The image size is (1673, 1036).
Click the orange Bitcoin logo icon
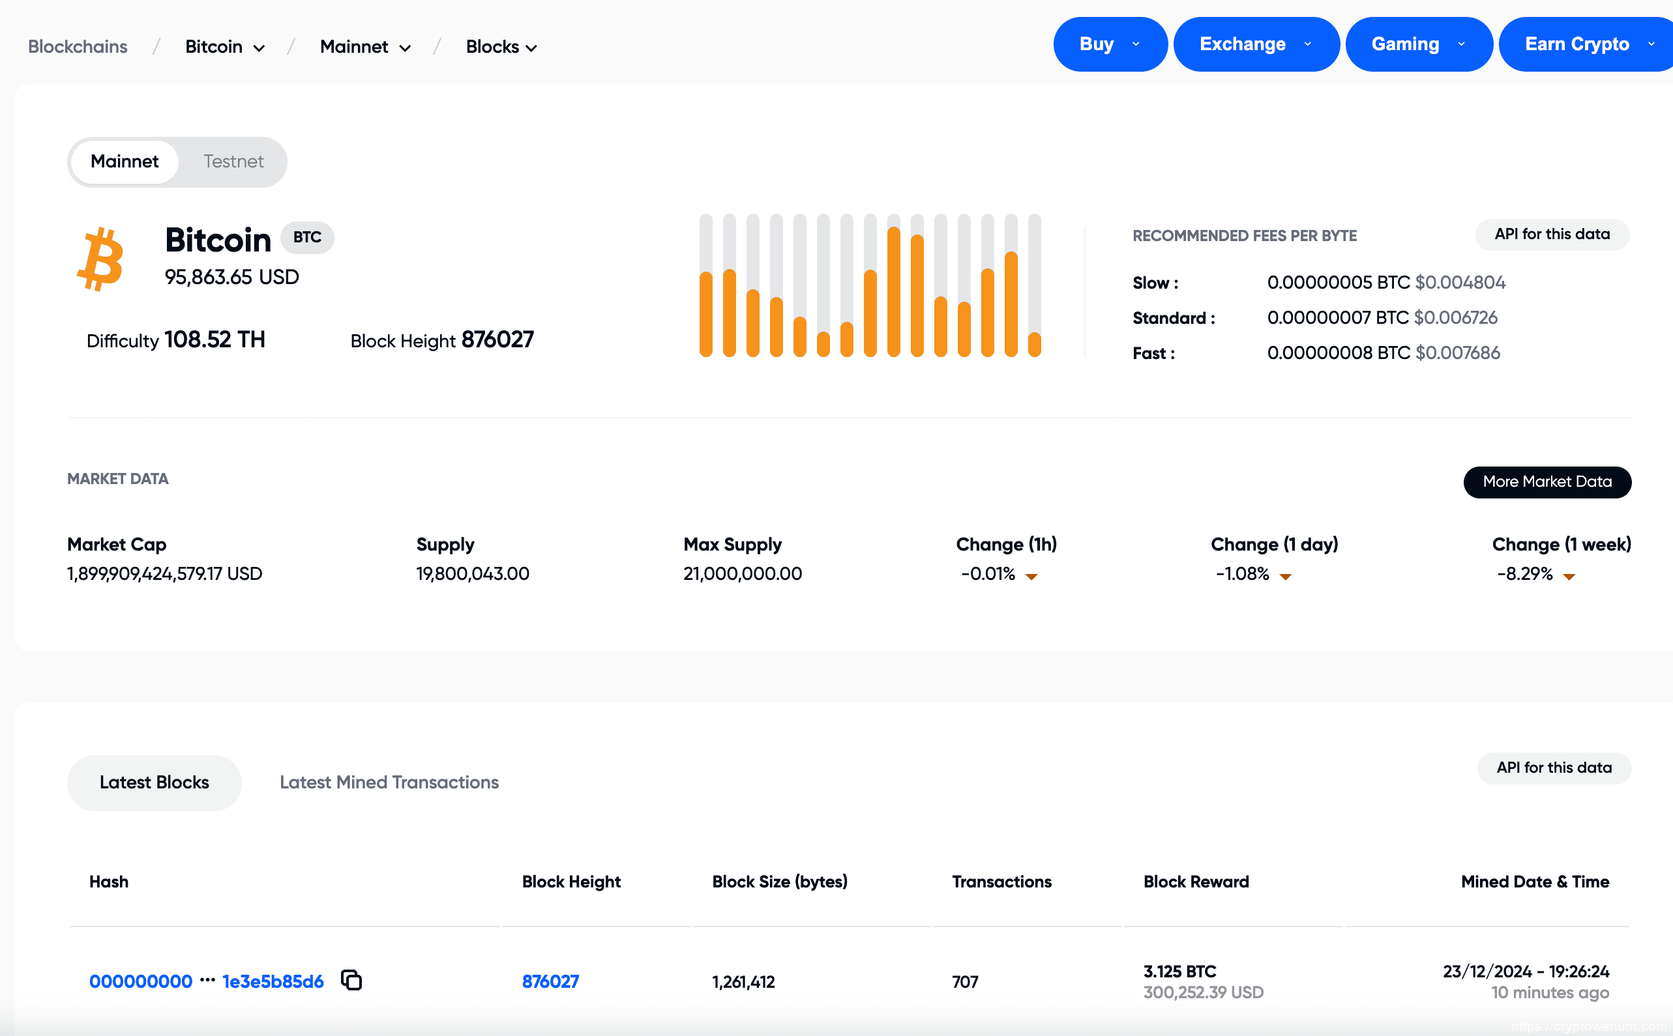(100, 259)
